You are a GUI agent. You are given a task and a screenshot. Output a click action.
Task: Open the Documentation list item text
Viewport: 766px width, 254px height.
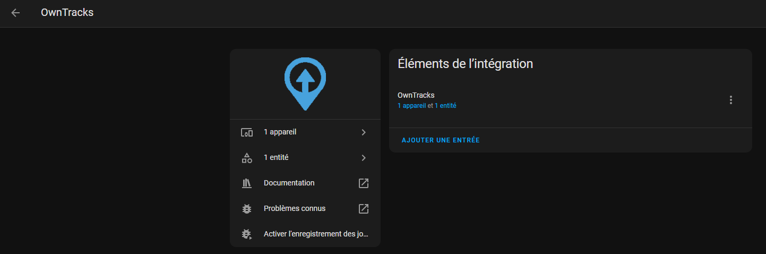(289, 183)
